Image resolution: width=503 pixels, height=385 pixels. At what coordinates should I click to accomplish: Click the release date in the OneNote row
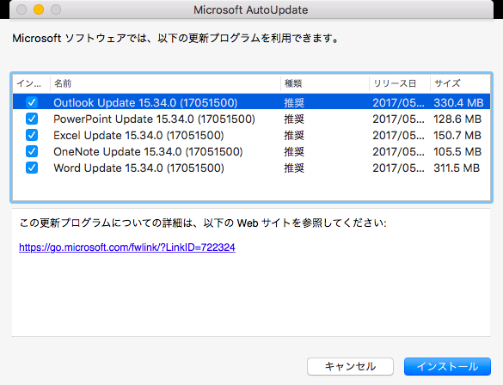tap(398, 151)
